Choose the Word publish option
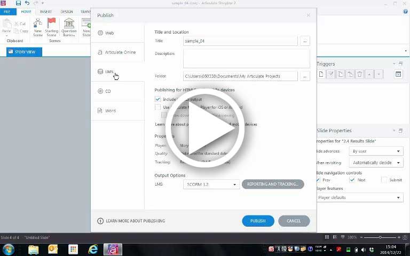 pos(117,110)
